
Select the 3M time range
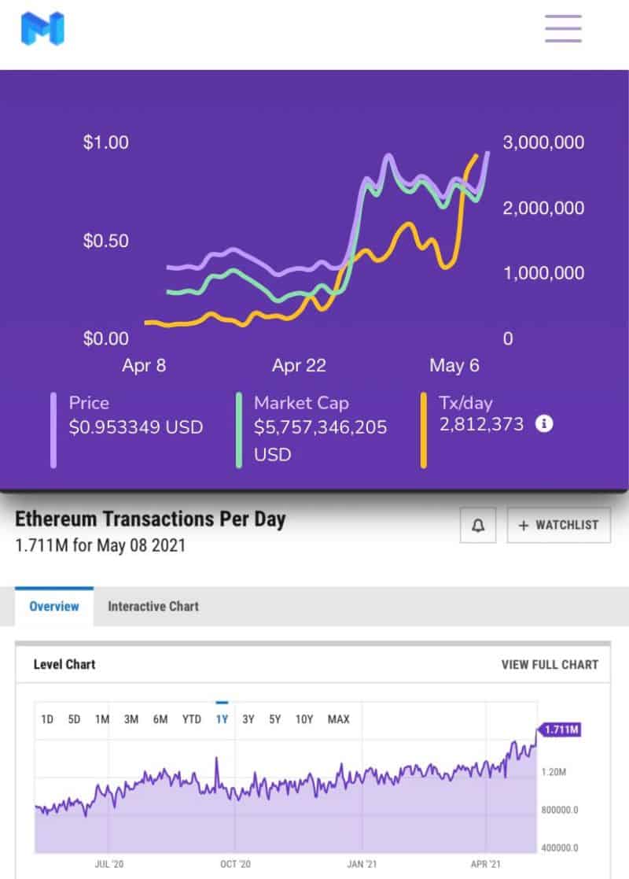(x=131, y=719)
